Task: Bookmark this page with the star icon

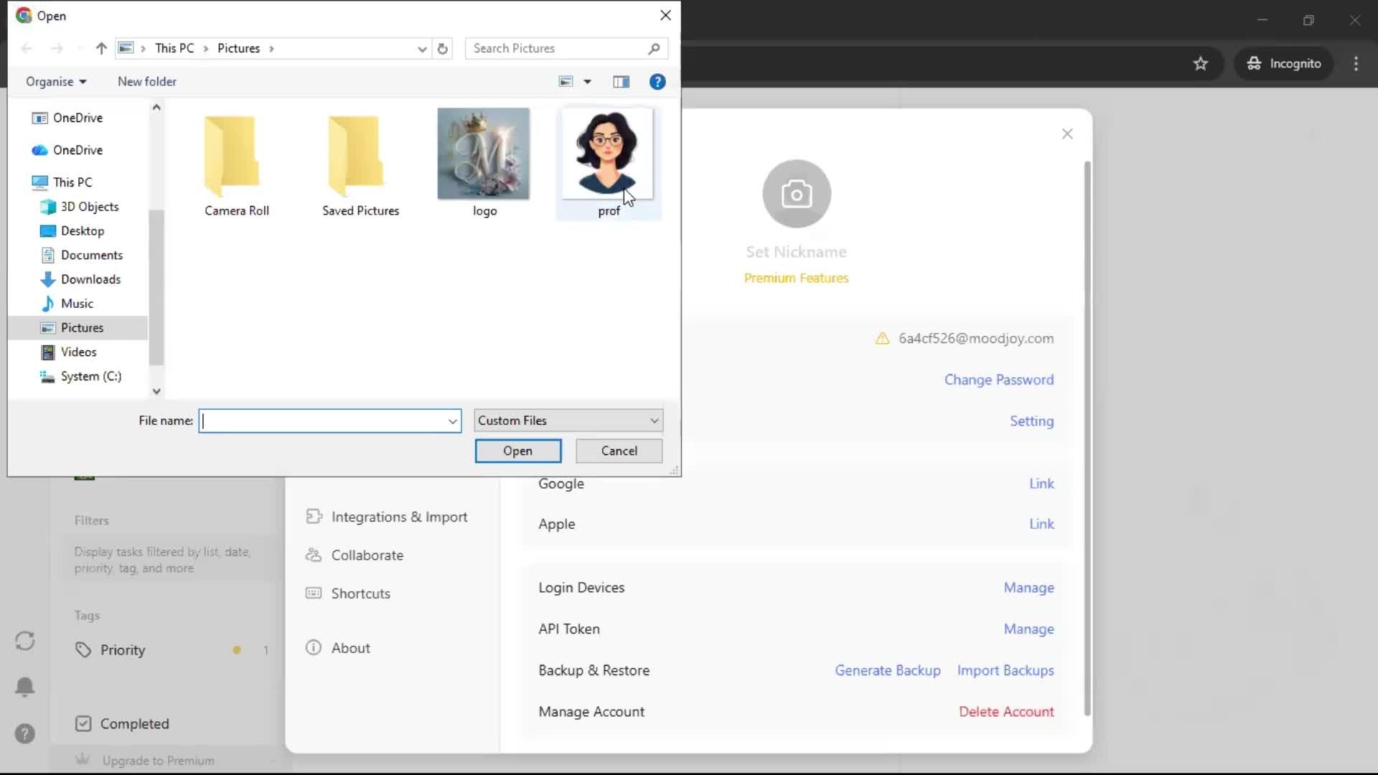Action: point(1201,64)
